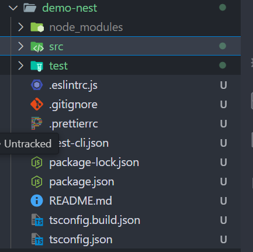The image size is (253, 252).
Task: Click the git icon of .gitignore
Action: coord(37,104)
